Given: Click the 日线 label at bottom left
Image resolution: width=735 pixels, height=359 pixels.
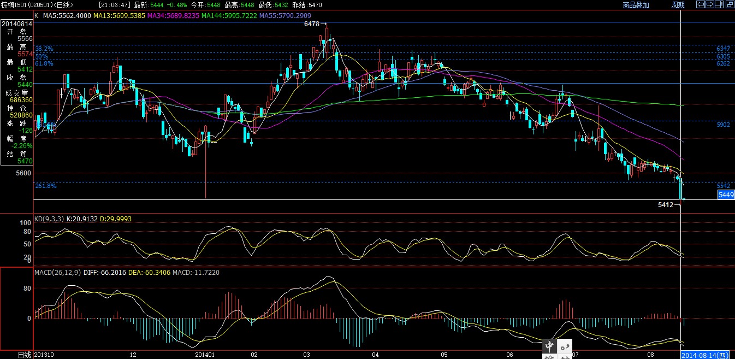Looking at the screenshot, I should tap(23, 355).
